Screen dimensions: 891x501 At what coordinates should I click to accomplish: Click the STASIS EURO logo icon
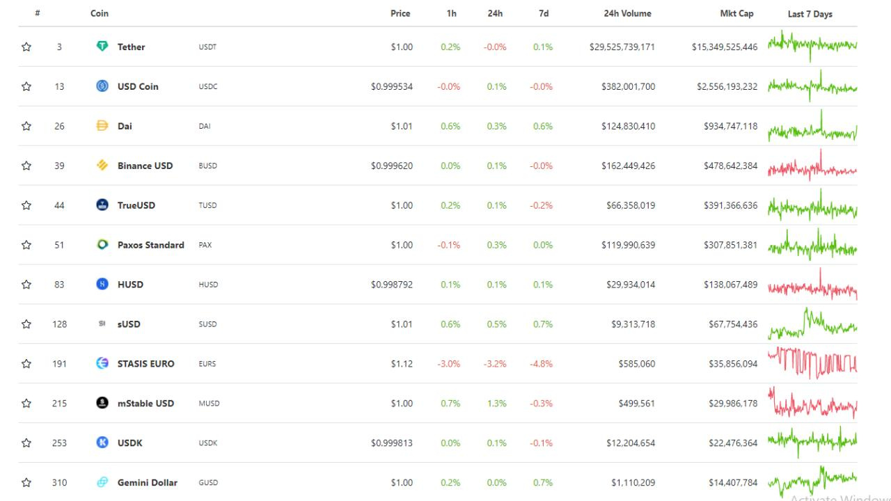point(102,363)
